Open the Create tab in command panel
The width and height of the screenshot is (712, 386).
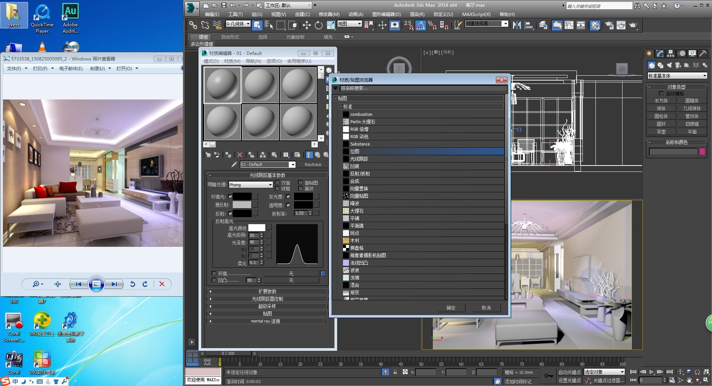(x=649, y=53)
